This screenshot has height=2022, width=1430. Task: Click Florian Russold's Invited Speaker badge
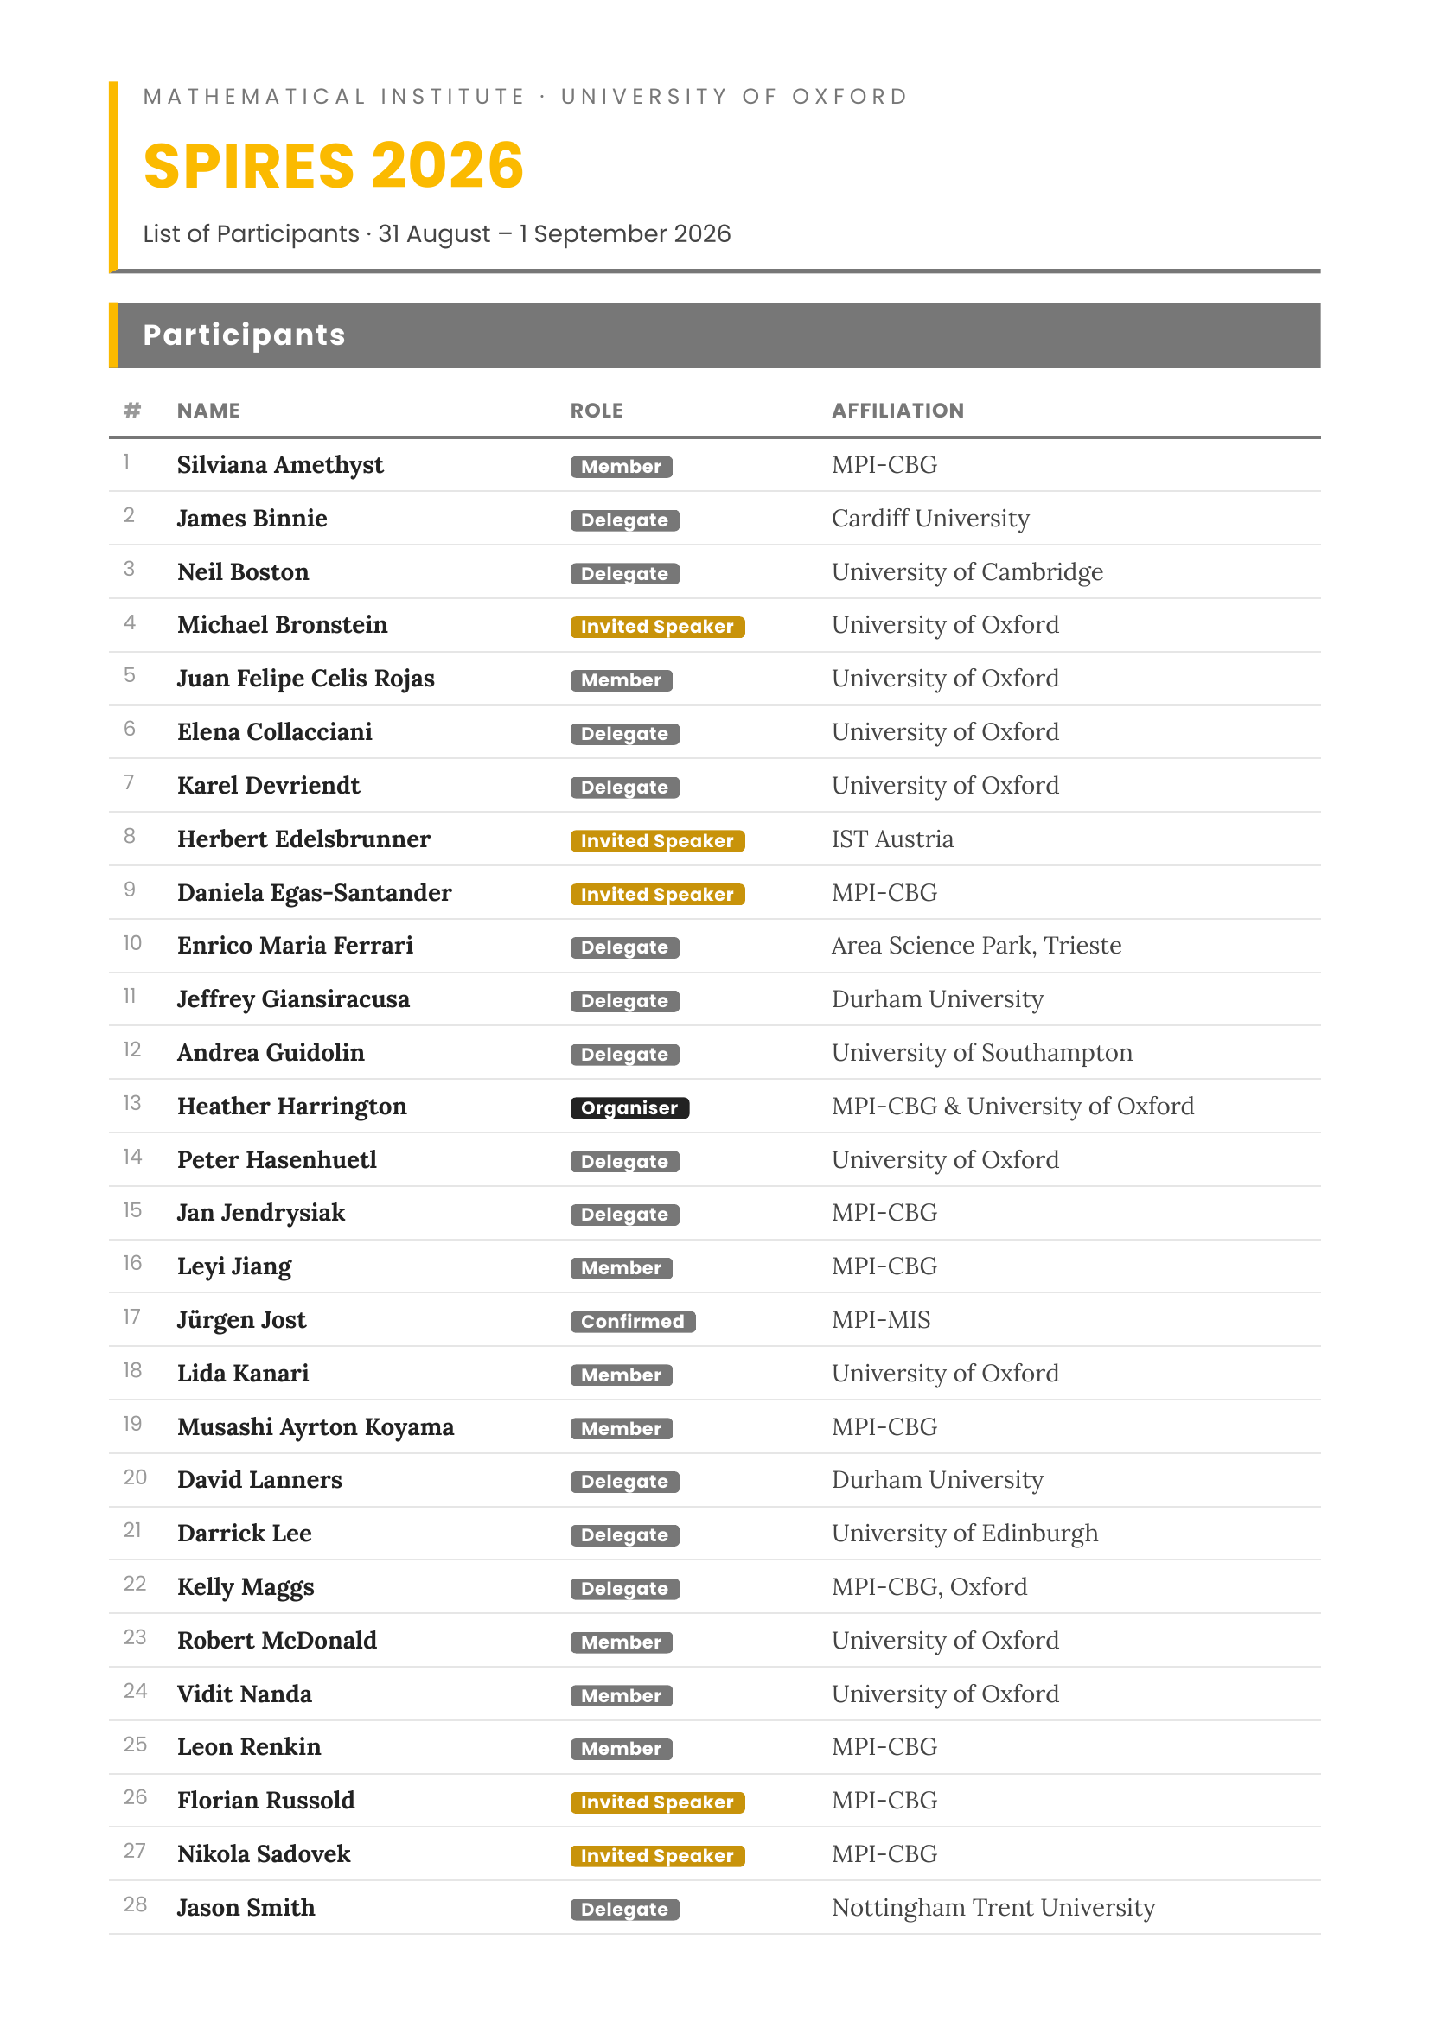coord(657,1802)
